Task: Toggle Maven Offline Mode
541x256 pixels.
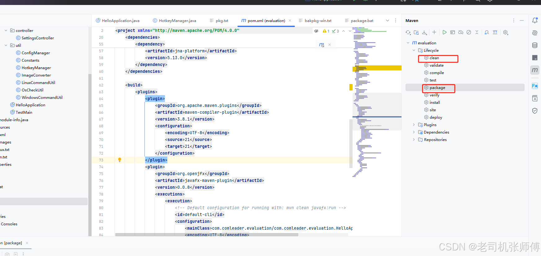Action: point(461,32)
